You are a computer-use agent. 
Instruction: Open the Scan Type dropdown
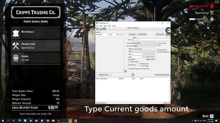click(144, 43)
